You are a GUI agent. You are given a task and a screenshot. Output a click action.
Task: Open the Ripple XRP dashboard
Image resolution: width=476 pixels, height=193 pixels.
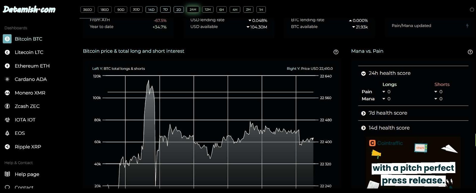(28, 147)
